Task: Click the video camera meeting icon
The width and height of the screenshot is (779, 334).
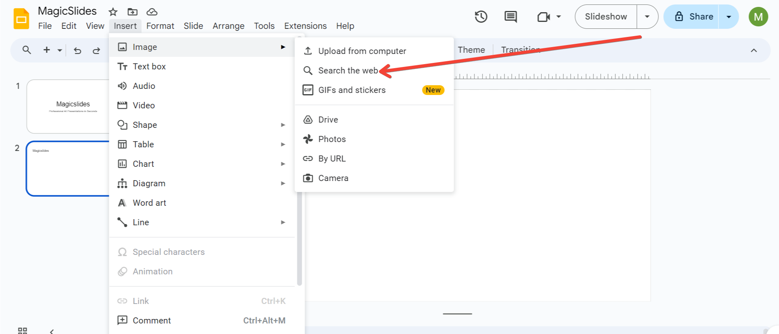Action: 543,17
